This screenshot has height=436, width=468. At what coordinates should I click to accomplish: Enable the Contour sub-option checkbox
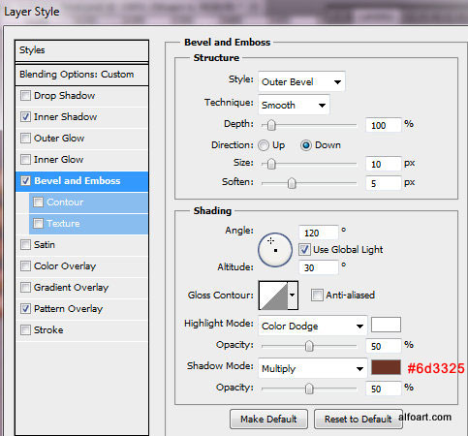point(38,202)
